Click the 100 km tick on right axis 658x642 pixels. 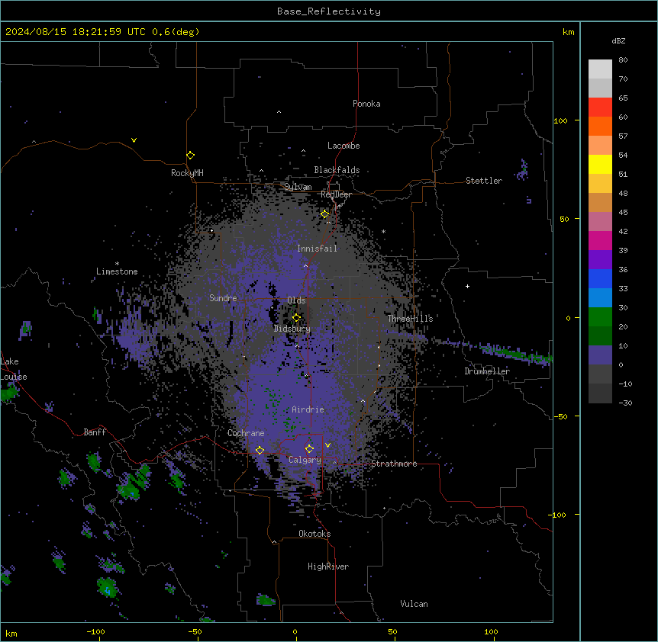pyautogui.click(x=560, y=120)
